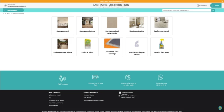Open the Tous nos univers menu
Screen dimensions: 224x112
[x=13, y=10]
